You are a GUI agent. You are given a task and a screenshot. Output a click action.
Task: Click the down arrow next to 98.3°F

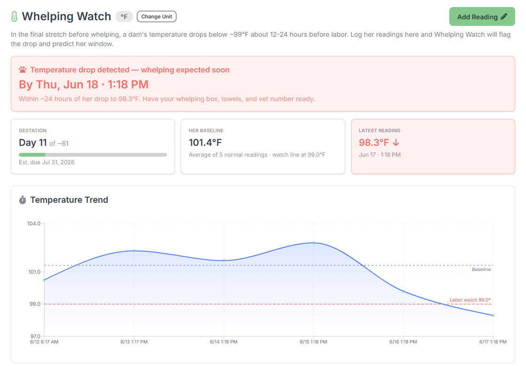pos(396,143)
